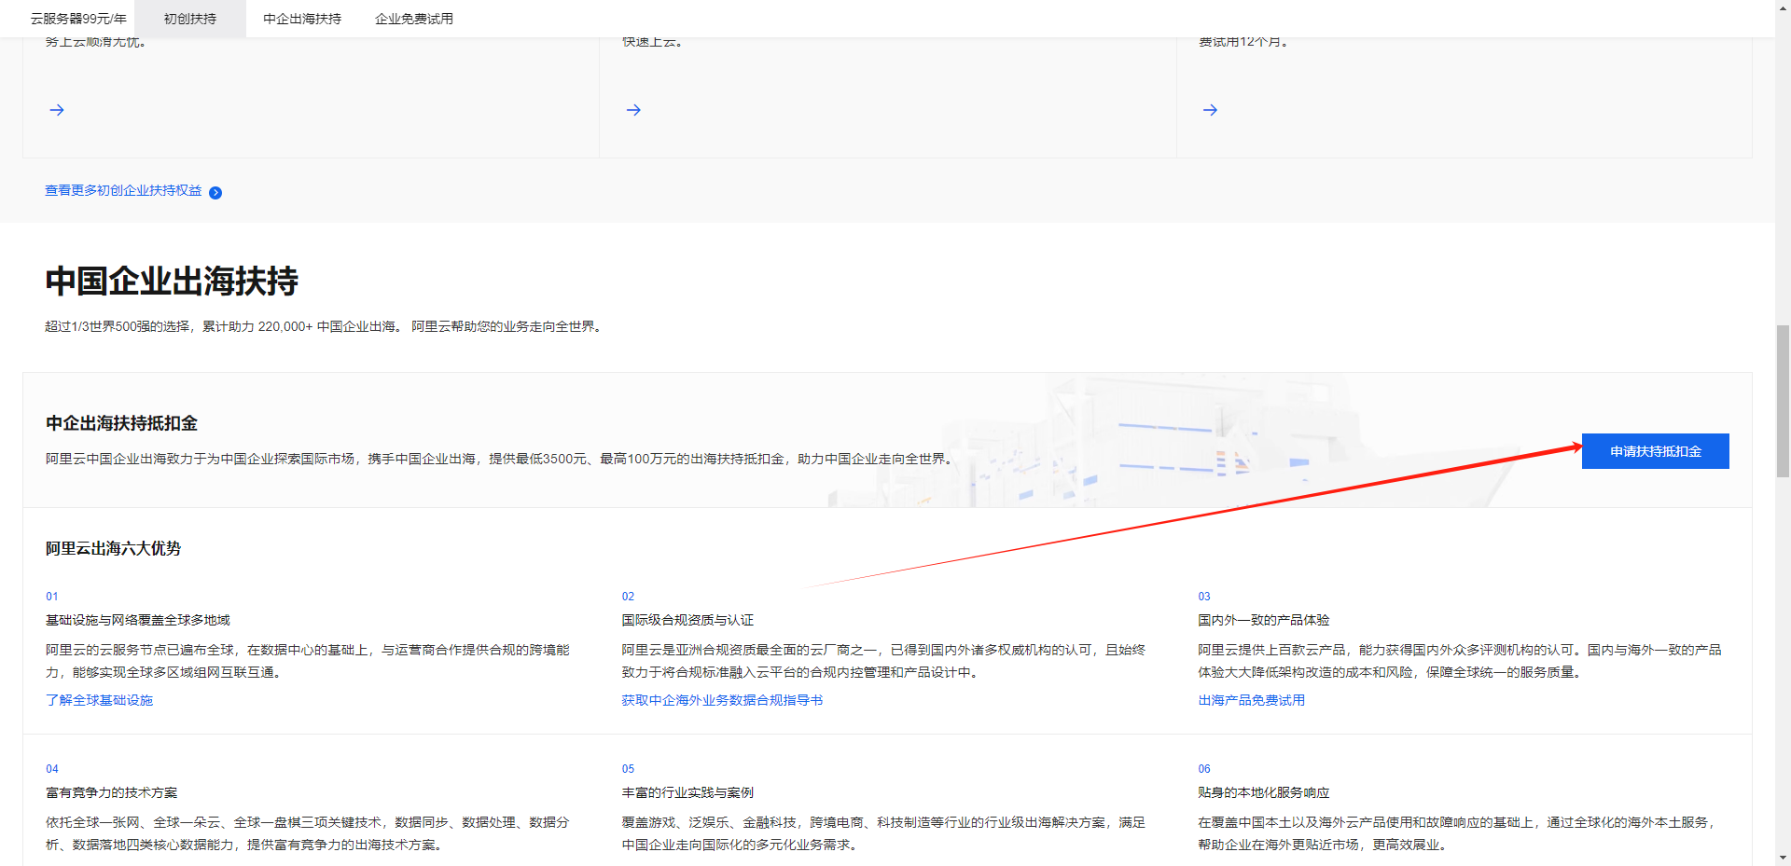Select the 初创扶持 tab
This screenshot has width=1791, height=866.
(x=190, y=19)
